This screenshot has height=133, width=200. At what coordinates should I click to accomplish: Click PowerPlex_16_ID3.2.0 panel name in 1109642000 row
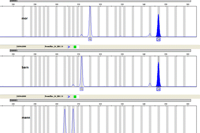[x=54, y=46]
